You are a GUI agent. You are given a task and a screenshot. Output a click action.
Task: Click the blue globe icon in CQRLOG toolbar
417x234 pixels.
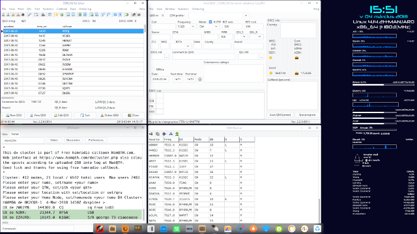coord(115,14)
